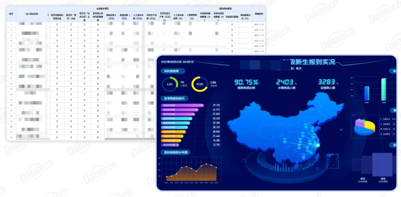Image resolution: width=401 pixels, height=197 pixels.
Task: Click the bright glowing hub point on the map
Action: point(318,145)
